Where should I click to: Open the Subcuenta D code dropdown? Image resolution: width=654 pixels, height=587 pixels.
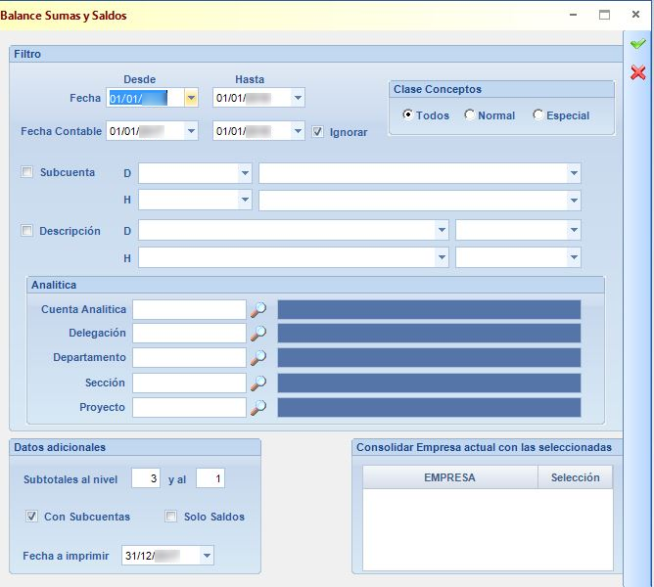pos(245,173)
